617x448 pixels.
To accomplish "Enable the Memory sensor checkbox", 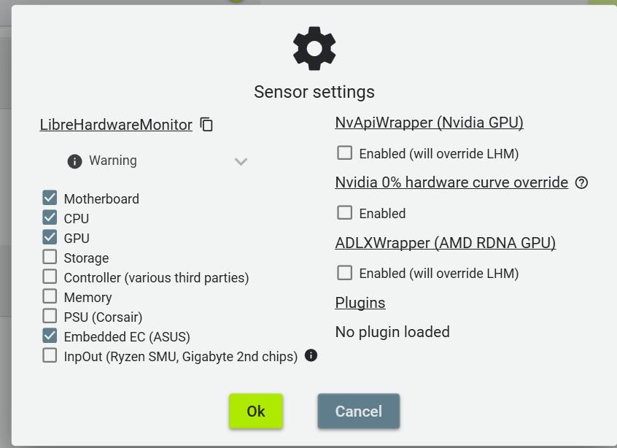I will (50, 296).
